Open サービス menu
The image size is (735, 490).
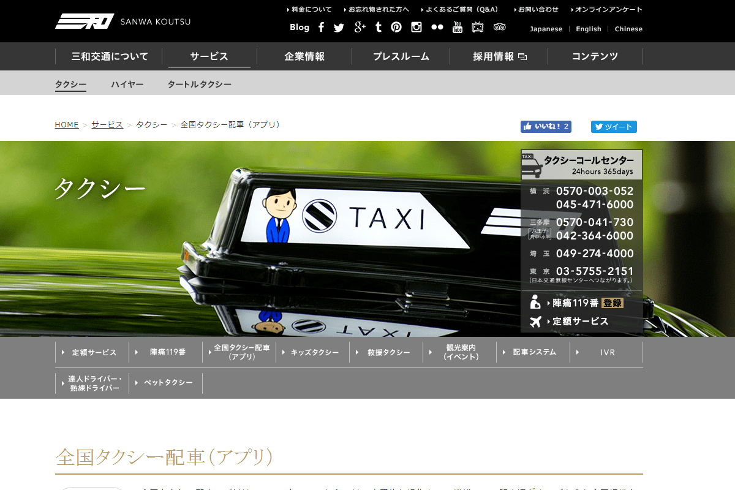pos(209,56)
